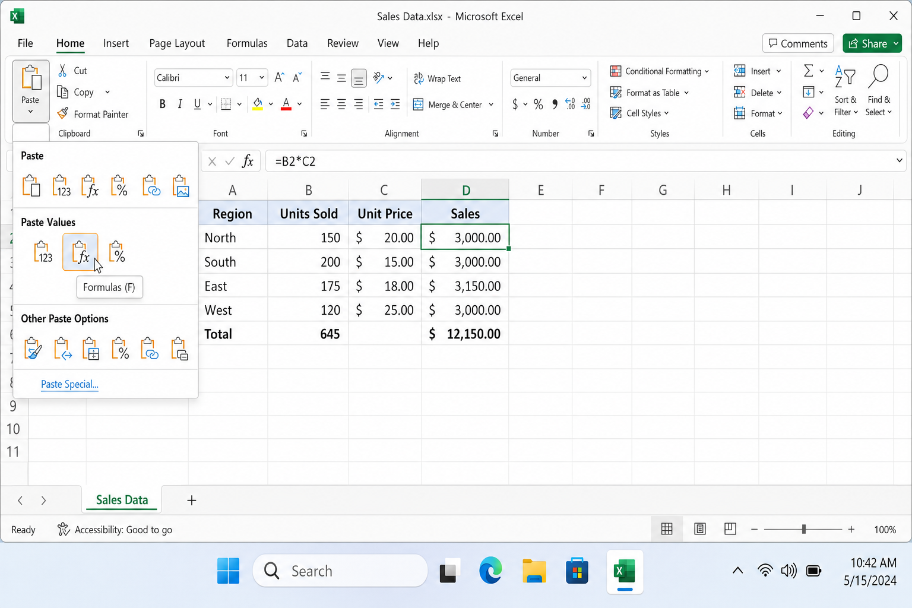This screenshot has width=912, height=608.
Task: Open Sort & Filter dropdown
Action: [845, 91]
